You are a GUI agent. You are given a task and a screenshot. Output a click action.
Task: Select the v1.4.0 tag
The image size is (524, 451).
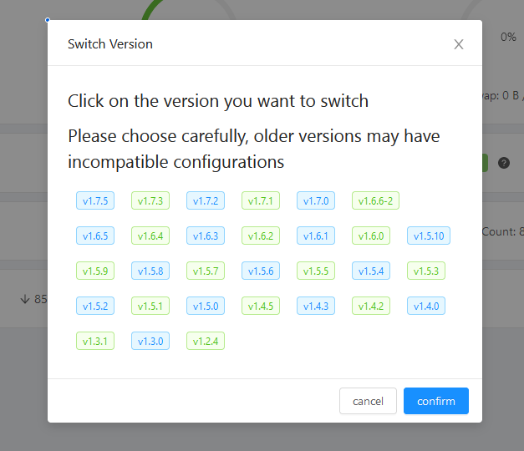coord(426,306)
